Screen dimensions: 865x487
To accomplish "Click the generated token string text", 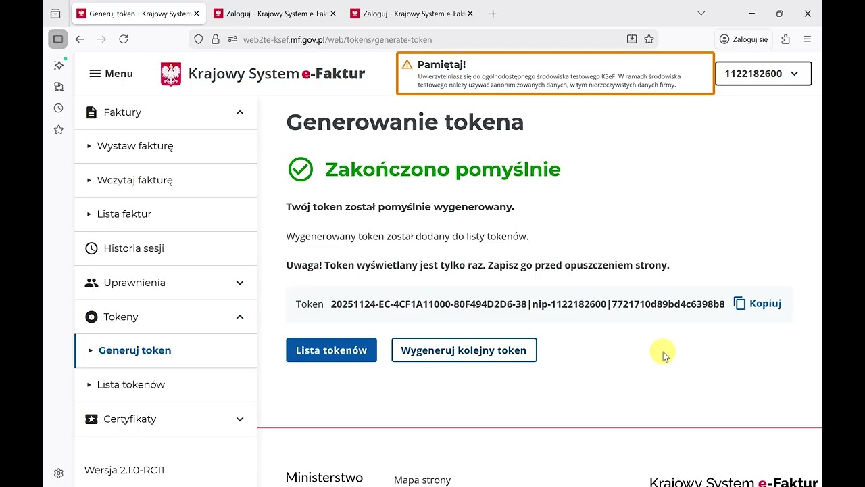I will coord(528,304).
